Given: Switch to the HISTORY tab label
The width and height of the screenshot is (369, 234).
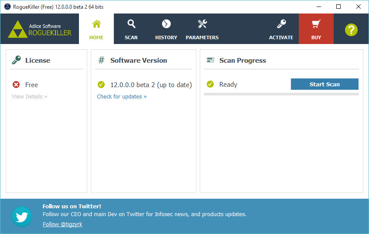Looking at the screenshot, I should coord(166,37).
